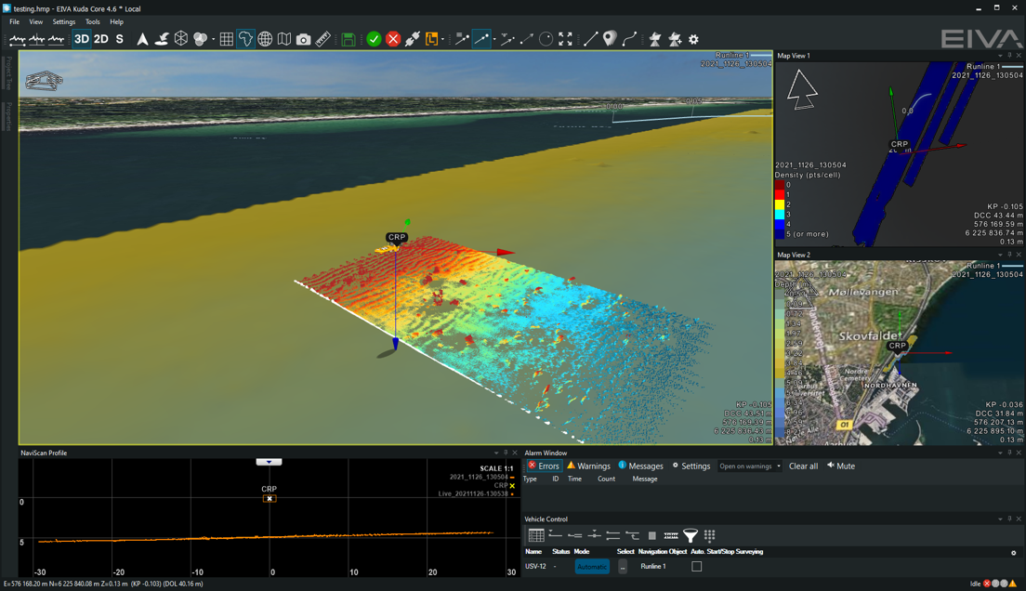Open the Tools menu

(x=93, y=21)
